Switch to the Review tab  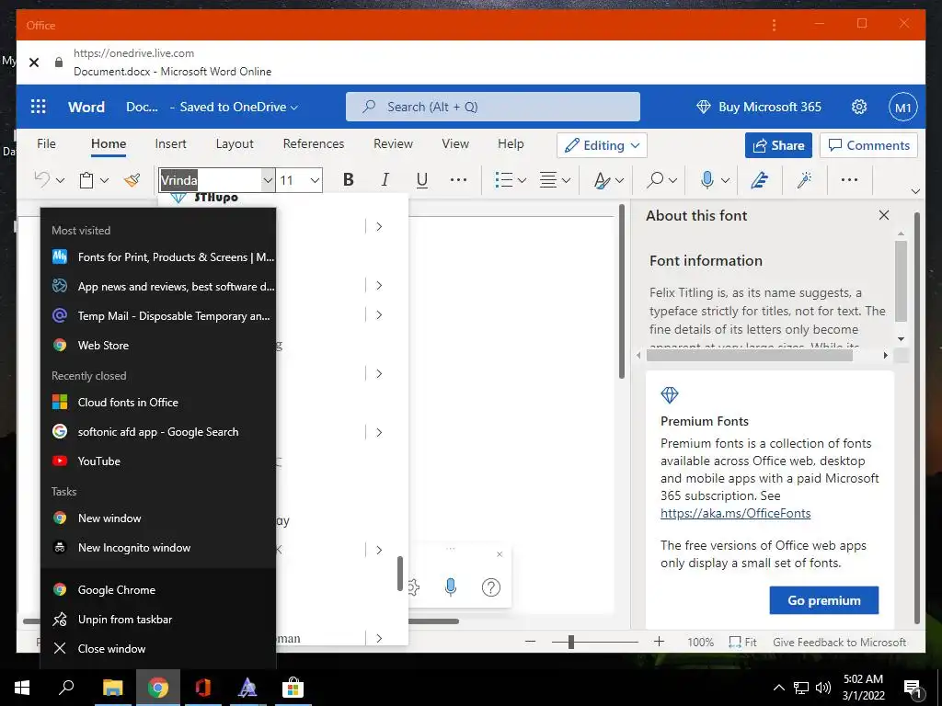(x=394, y=143)
